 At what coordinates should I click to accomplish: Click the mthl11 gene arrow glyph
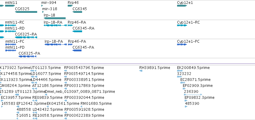pyautogui.click(x=10, y=6)
